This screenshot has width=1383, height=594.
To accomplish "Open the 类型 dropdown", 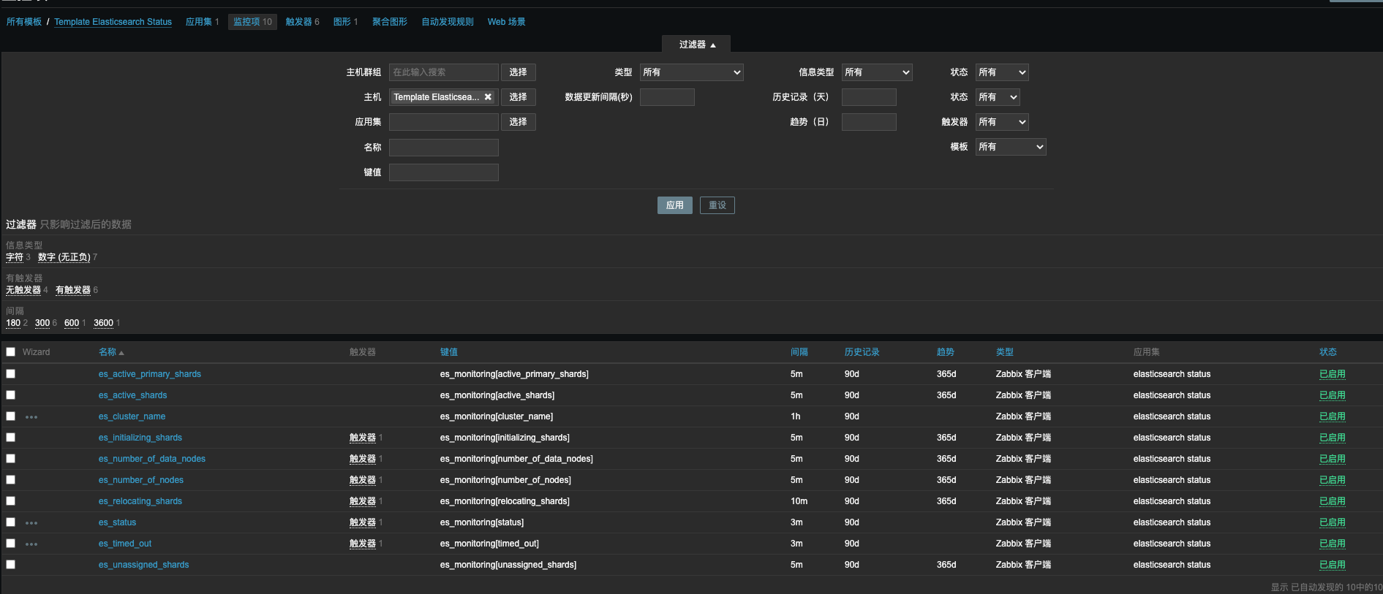I will [x=691, y=72].
